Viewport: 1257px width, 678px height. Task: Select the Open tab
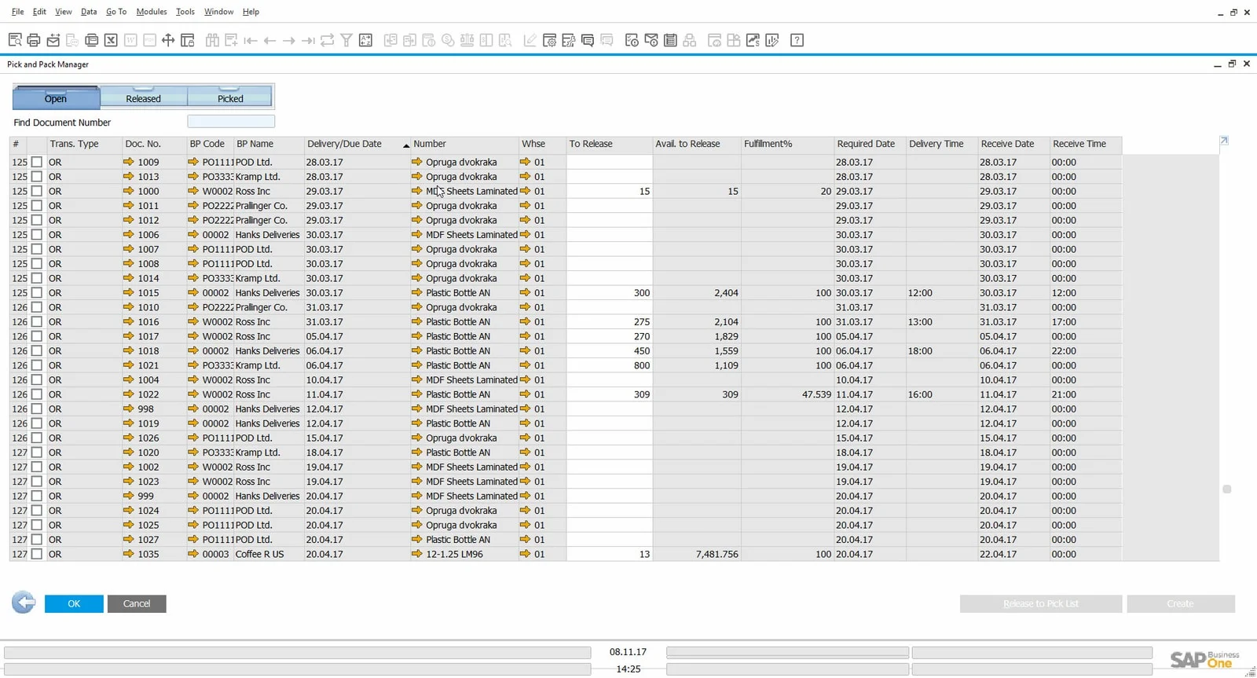point(56,97)
